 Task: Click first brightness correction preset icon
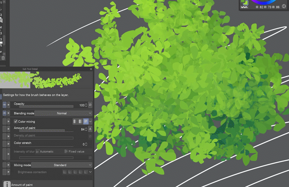pos(65,172)
